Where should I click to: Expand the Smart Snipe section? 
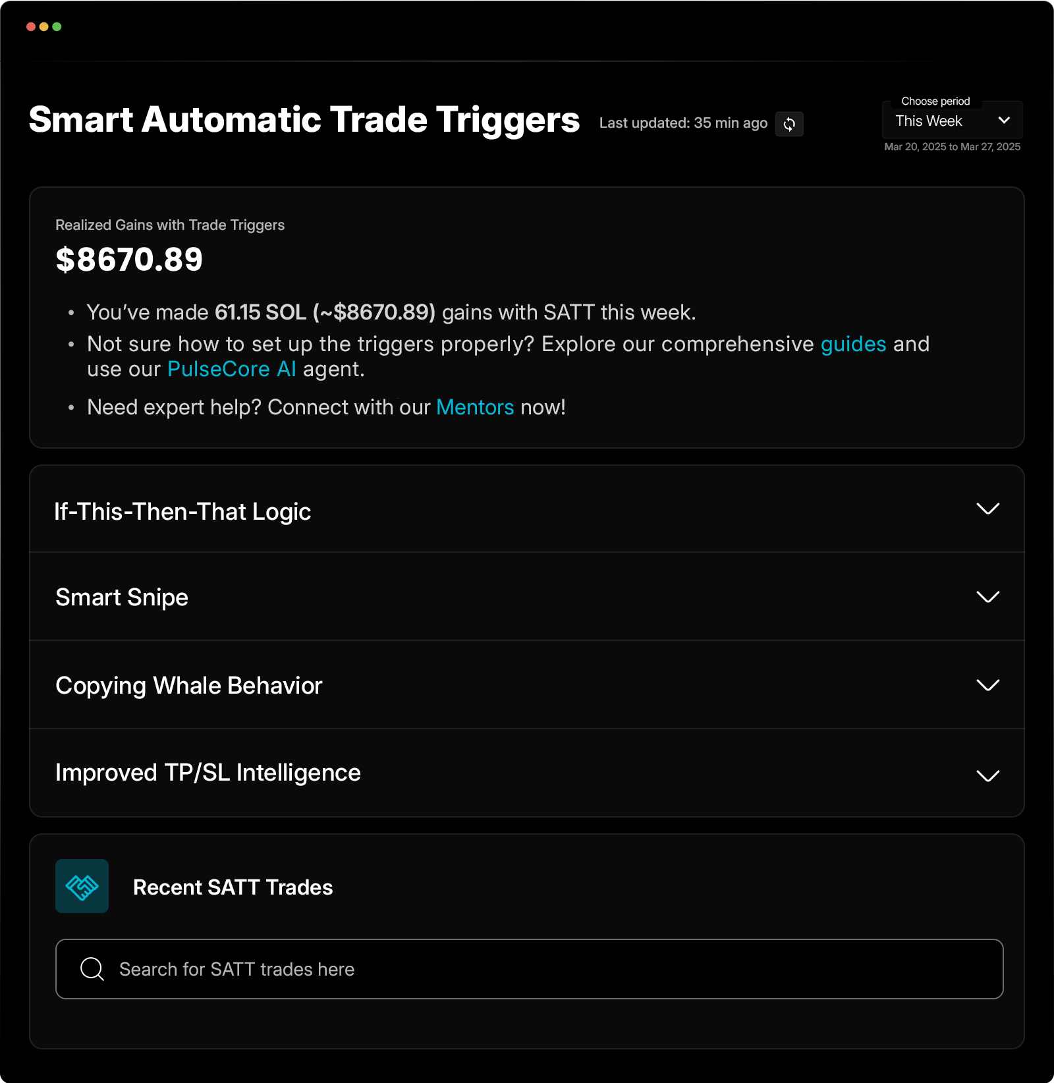[x=987, y=597]
